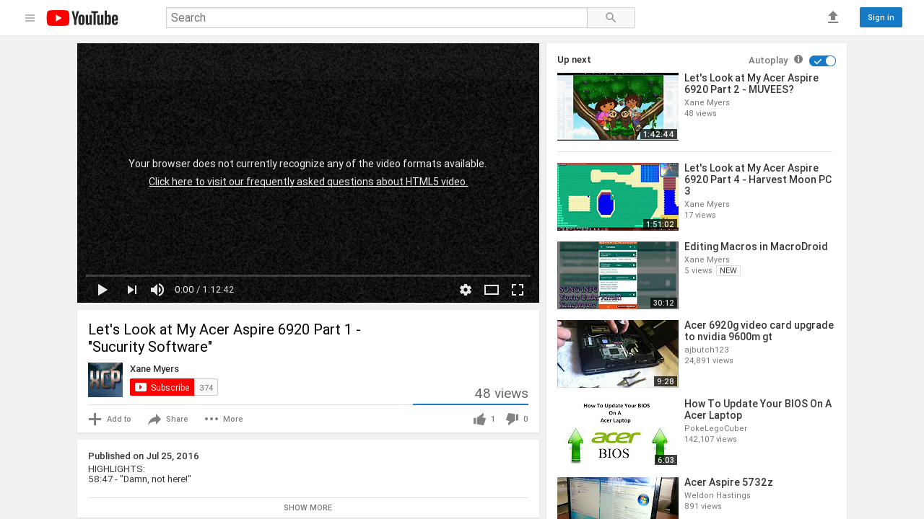924x519 pixels.
Task: Click the search magnifier button
Action: [x=611, y=18]
